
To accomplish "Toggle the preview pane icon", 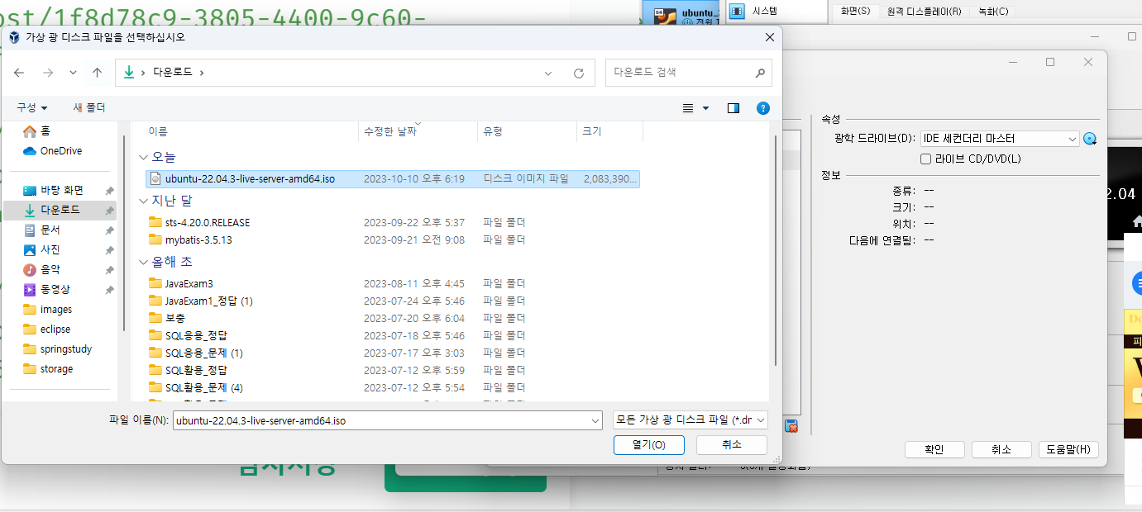I will pyautogui.click(x=733, y=108).
